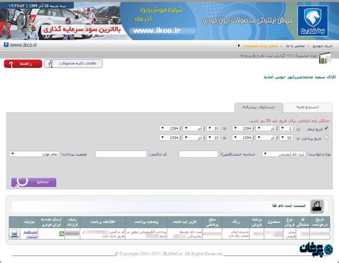Click ردیف قرارداد column header
The height and width of the screenshot is (263, 339).
(x=72, y=222)
